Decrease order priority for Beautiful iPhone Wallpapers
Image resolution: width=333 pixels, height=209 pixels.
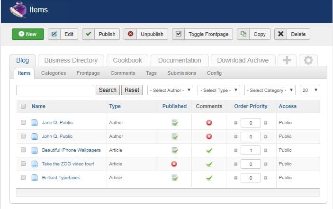(x=235, y=150)
